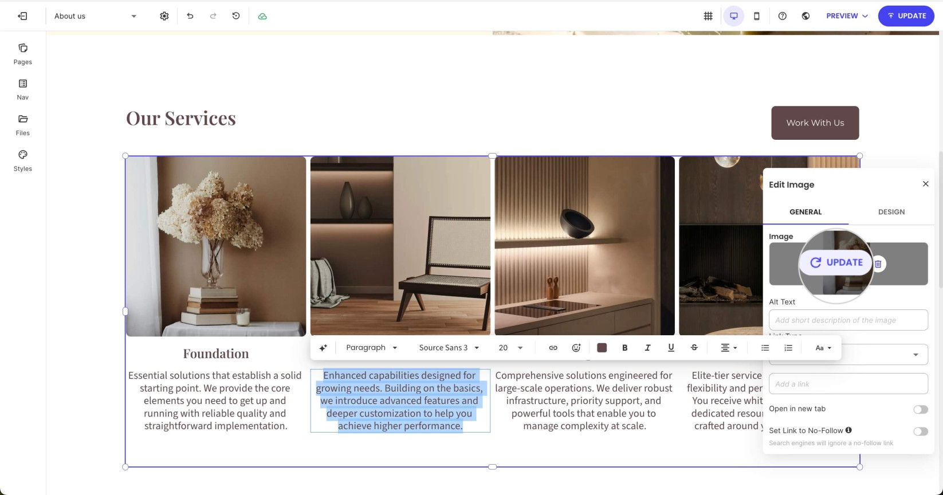
Task: Click the 'Essential solutions' paragraph
Action: (215, 400)
